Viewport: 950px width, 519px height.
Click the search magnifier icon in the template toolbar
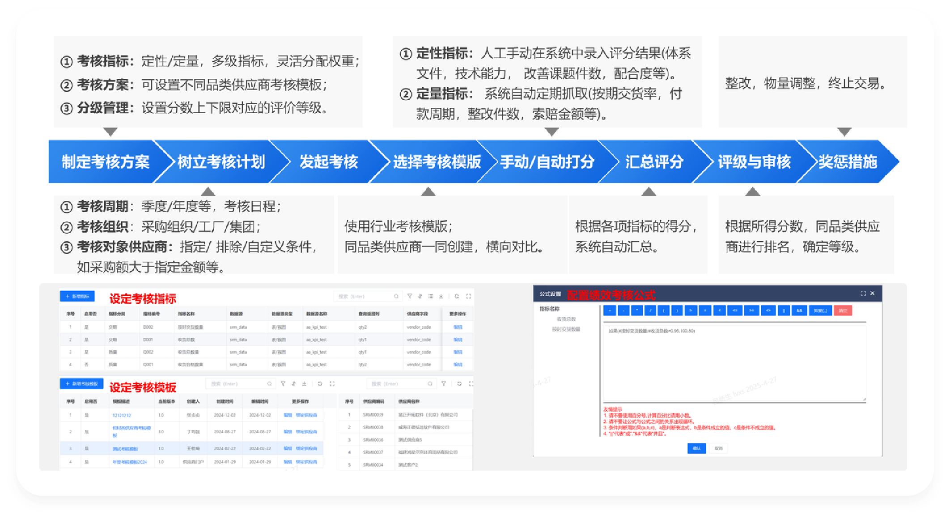[270, 383]
